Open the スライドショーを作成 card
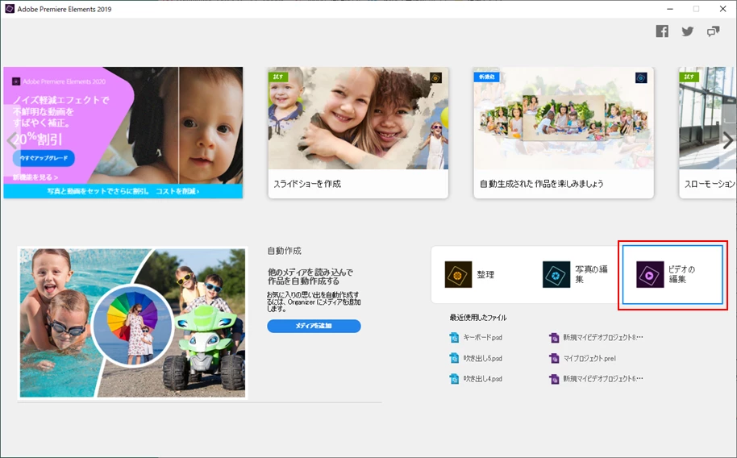 click(358, 132)
